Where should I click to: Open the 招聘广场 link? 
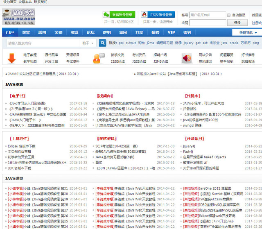click(x=160, y=55)
